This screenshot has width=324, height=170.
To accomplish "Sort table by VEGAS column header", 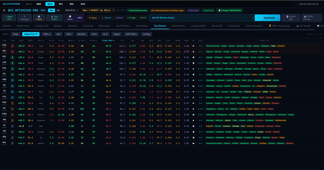I will (x=178, y=41).
